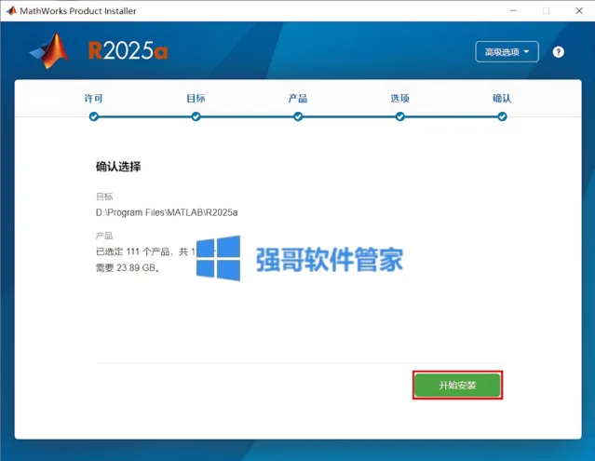Click the 需要 23.89 GB text
Screen dimensions: 595x461
tap(128, 268)
